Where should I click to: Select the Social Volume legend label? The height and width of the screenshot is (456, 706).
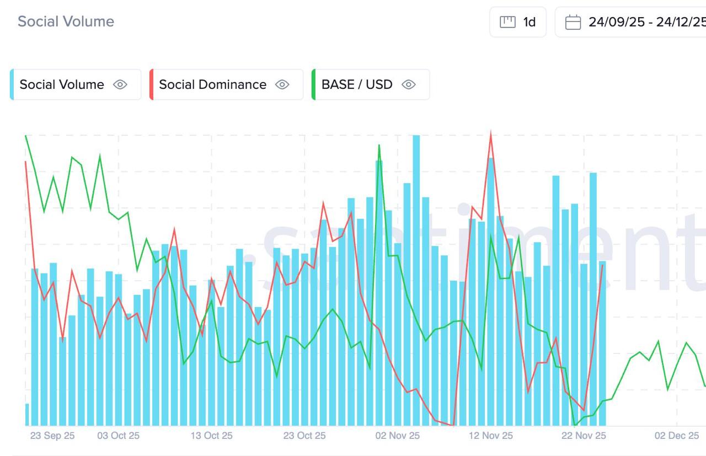click(x=62, y=84)
